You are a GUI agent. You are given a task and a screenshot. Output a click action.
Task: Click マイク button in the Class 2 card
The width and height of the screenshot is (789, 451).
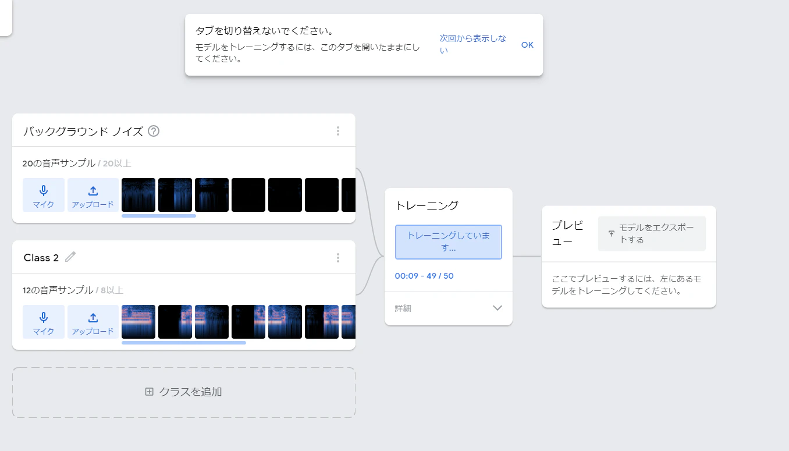(x=44, y=322)
